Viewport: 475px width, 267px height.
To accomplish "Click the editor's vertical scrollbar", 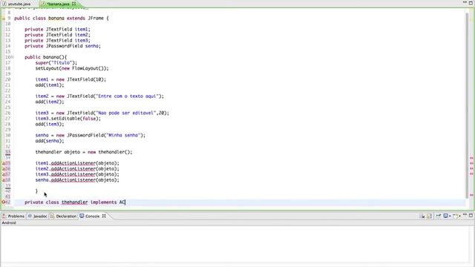I will [x=467, y=105].
